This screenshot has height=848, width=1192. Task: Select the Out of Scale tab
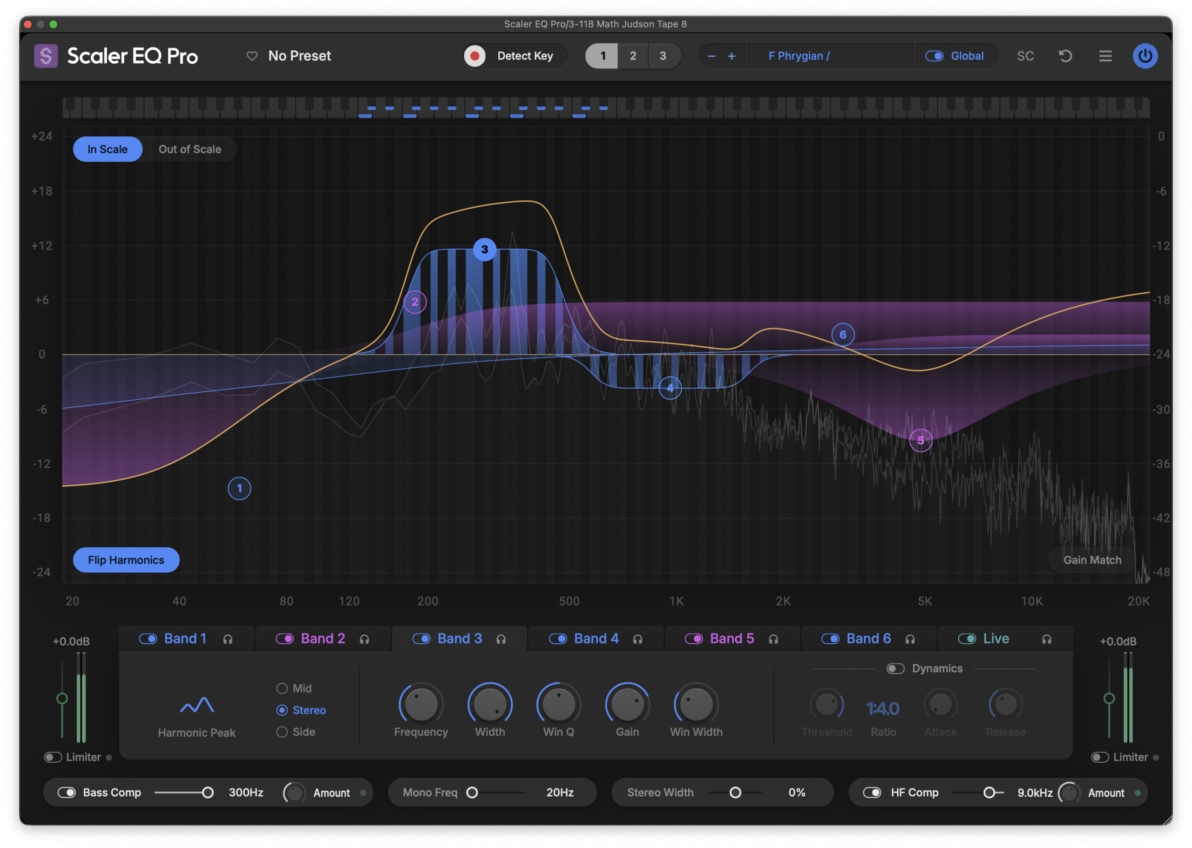pyautogui.click(x=190, y=149)
